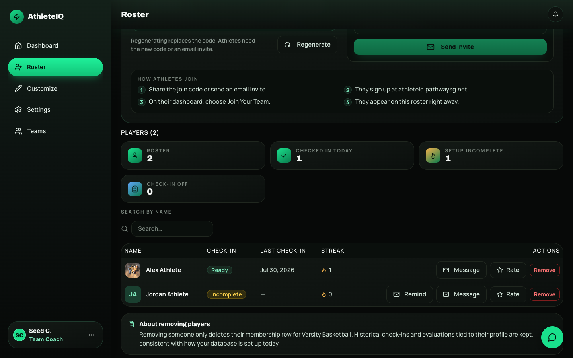Click Jordan Athlete's JA avatar
The image size is (573, 358).
point(133,294)
